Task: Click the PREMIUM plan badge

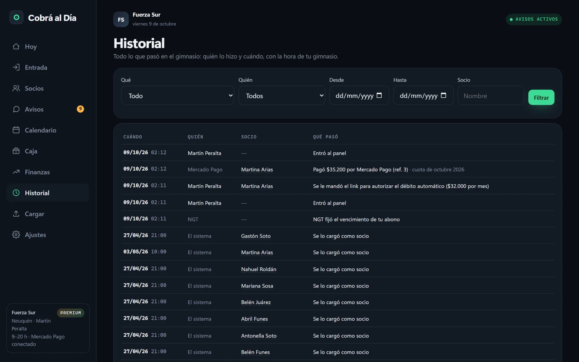Action: pos(71,313)
